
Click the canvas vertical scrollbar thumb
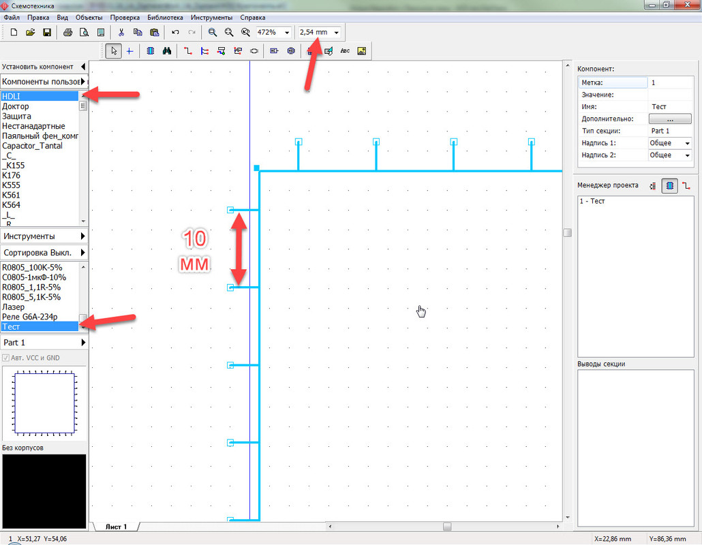(567, 233)
